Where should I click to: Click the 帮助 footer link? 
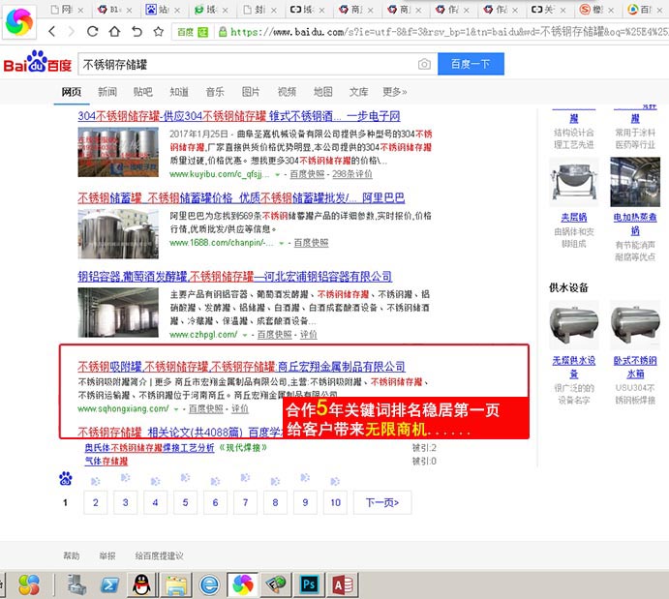[72, 555]
